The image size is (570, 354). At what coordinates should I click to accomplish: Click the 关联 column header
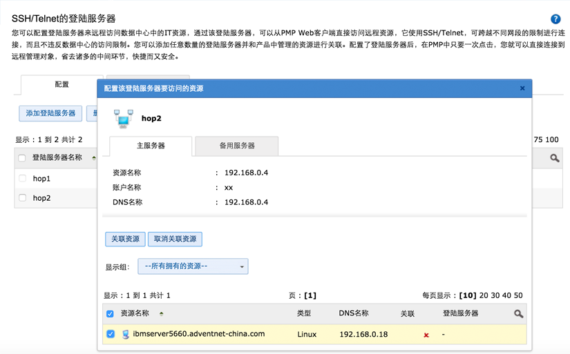tap(408, 314)
